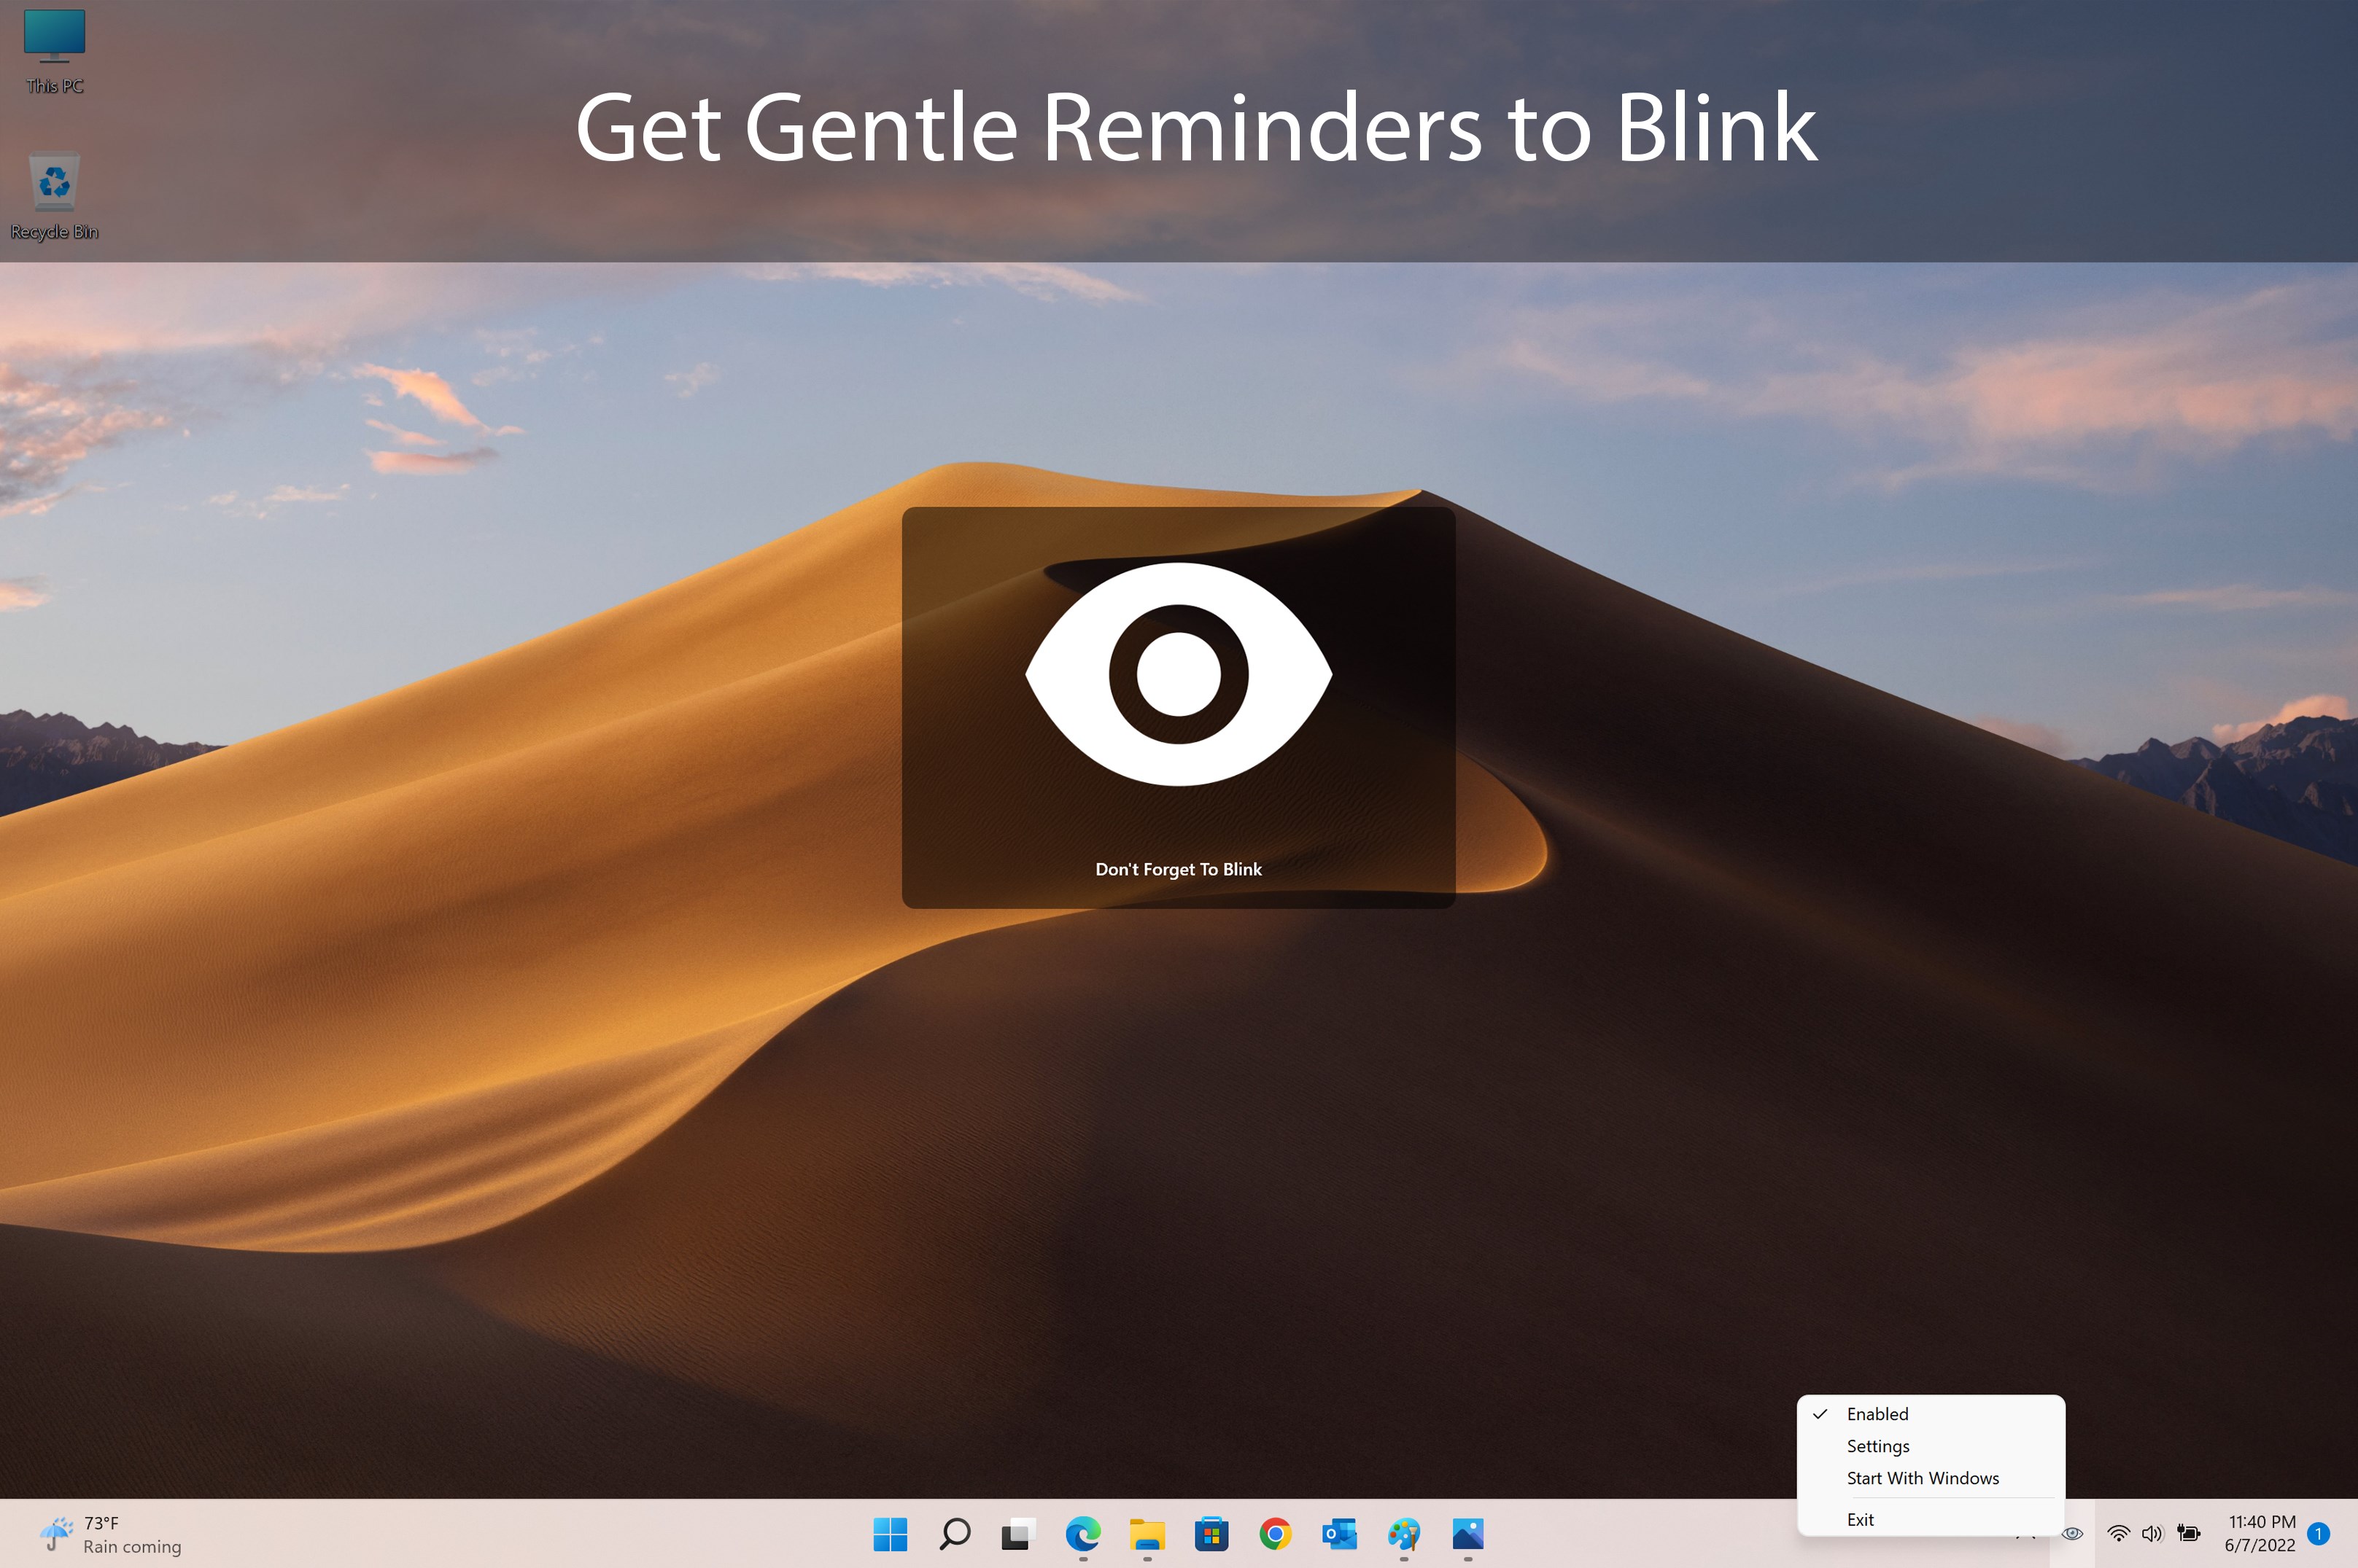The width and height of the screenshot is (2358, 1568).
Task: Open weather widget showing 73°F
Action: 110,1534
